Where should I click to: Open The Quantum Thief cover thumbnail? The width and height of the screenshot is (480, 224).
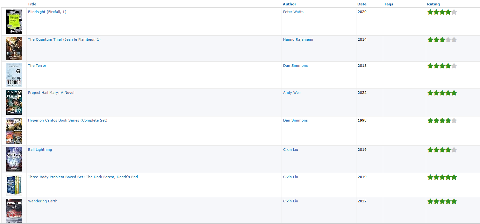click(14, 49)
